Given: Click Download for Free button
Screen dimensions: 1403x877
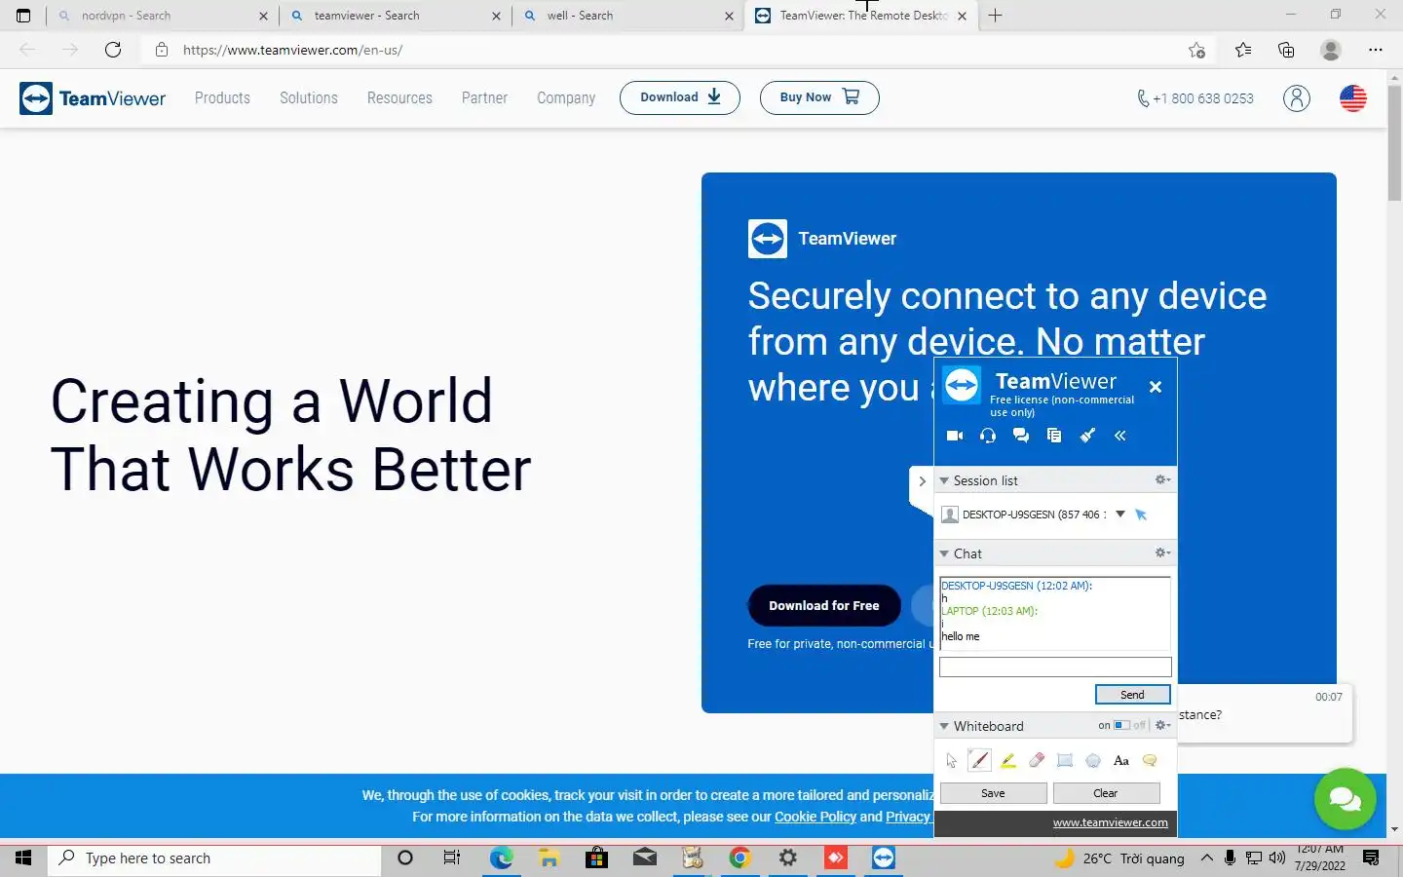Looking at the screenshot, I should pyautogui.click(x=824, y=605).
